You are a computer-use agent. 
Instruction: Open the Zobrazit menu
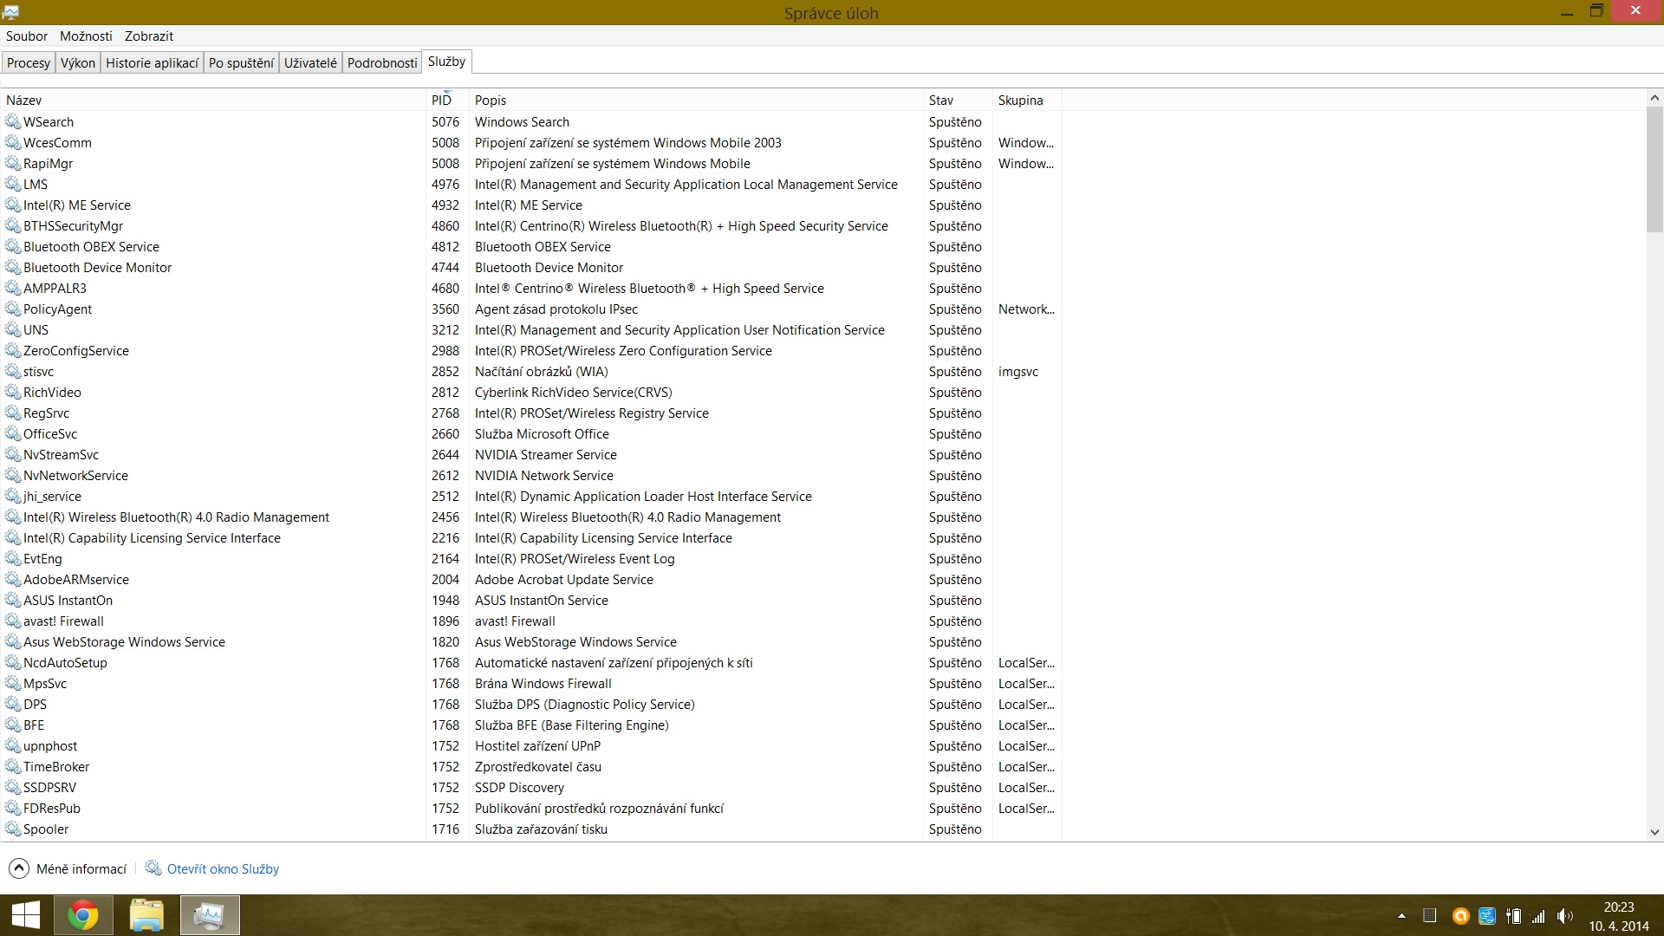tap(149, 36)
